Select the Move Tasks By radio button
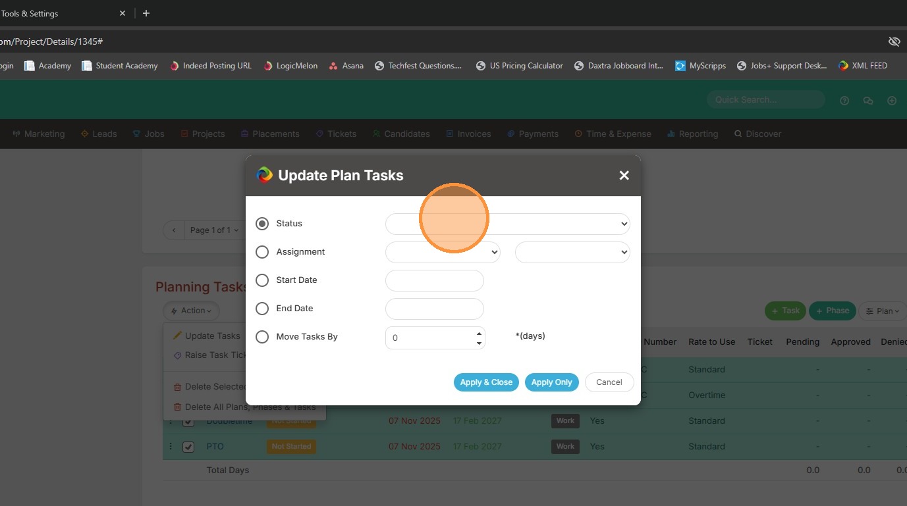Screen dimensions: 907x506 coord(262,337)
